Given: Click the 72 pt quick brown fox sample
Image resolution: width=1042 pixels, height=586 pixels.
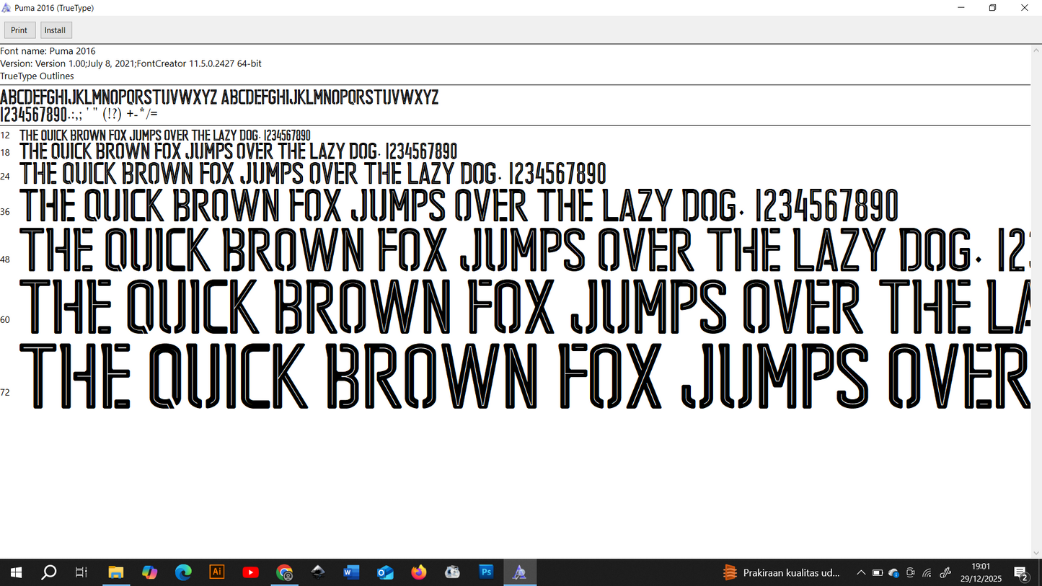Looking at the screenshot, I should coord(525,376).
